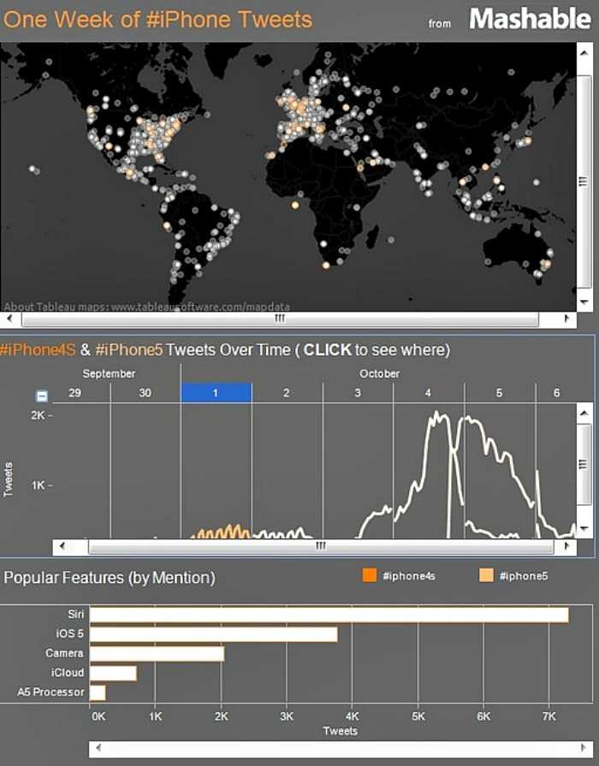
Task: Click the #iphone5 light orange legend swatch
Action: [x=487, y=576]
